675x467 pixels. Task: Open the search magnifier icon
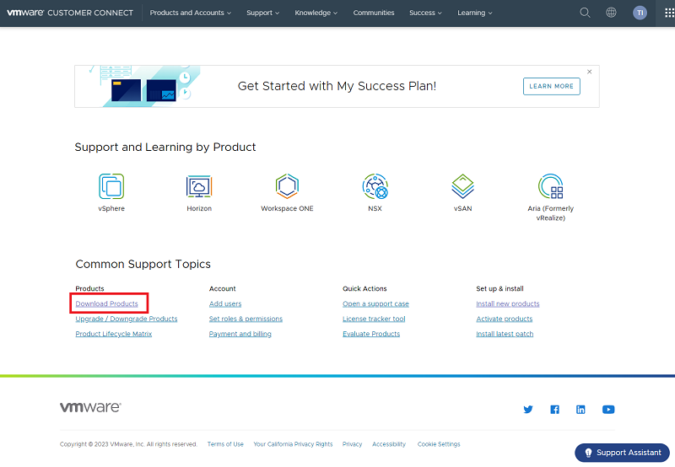(585, 13)
